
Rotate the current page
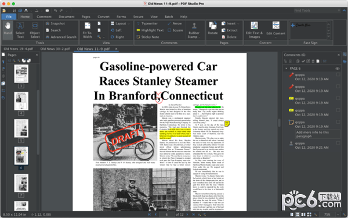pyautogui.click(x=213, y=28)
